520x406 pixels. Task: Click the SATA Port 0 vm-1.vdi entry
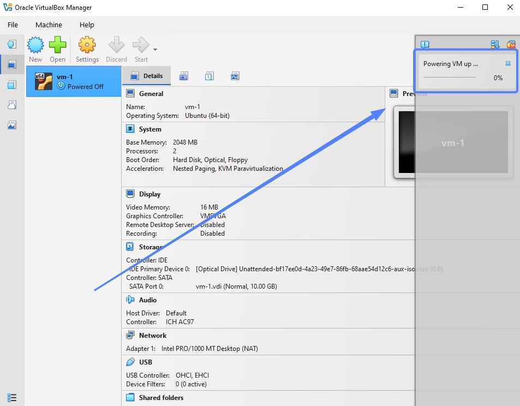click(236, 286)
